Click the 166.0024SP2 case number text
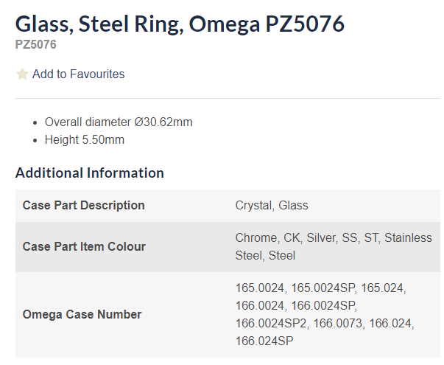The width and height of the screenshot is (444, 365). [271, 323]
